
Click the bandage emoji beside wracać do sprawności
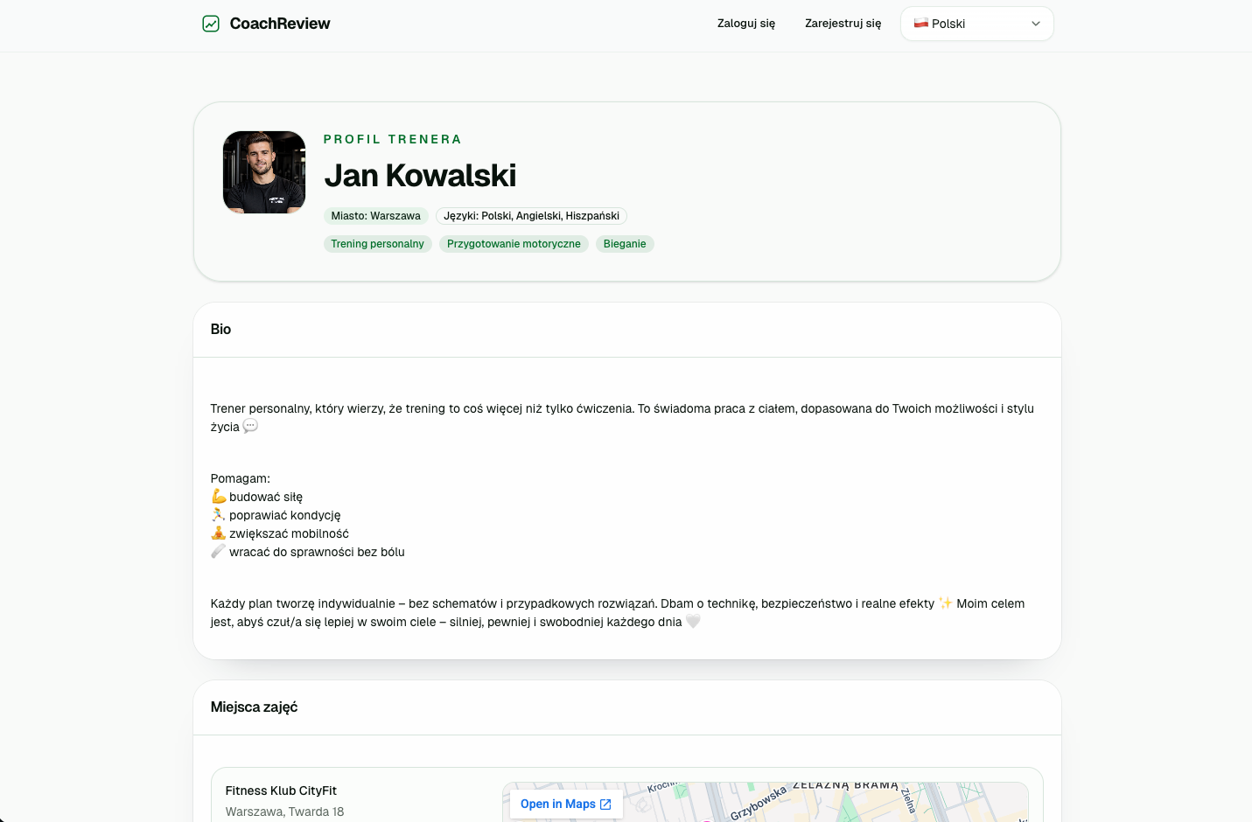(219, 551)
